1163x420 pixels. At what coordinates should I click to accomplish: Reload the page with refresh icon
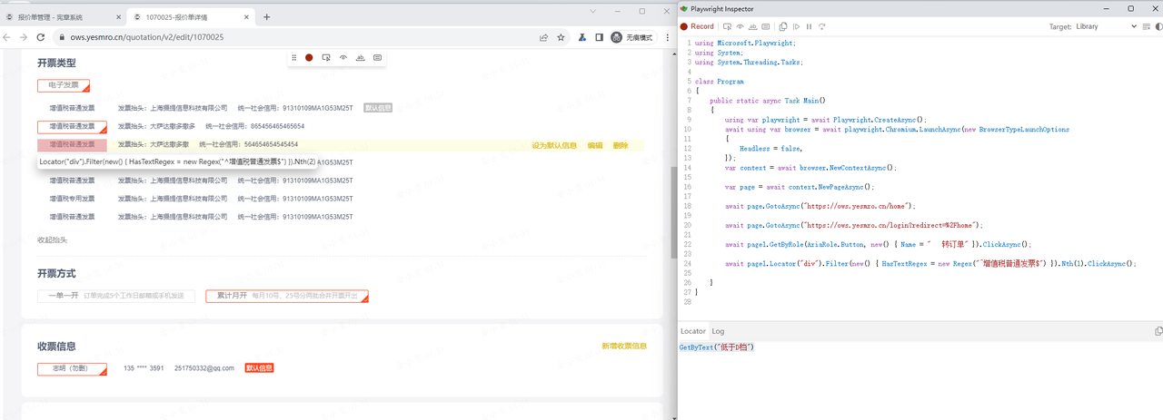[41, 37]
